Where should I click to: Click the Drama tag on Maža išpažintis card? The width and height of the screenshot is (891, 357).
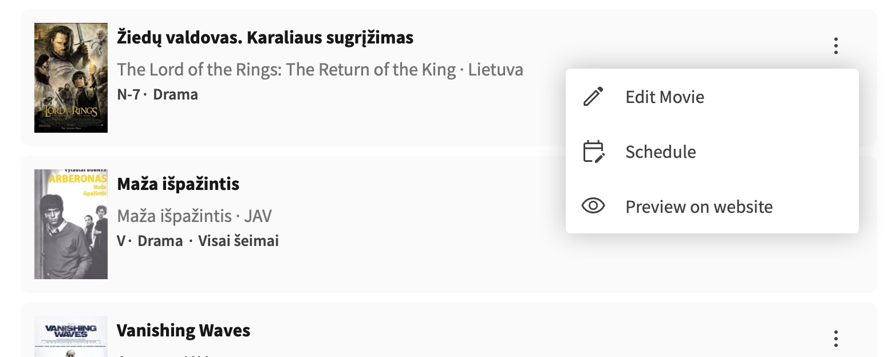point(160,241)
